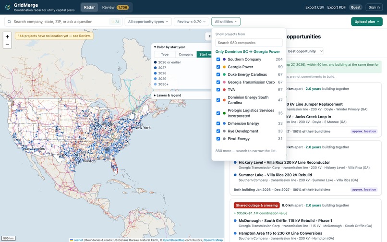This screenshot has height=242, width=387.
Task: Click Shared outage & crossing tag
Action: [x=257, y=205]
